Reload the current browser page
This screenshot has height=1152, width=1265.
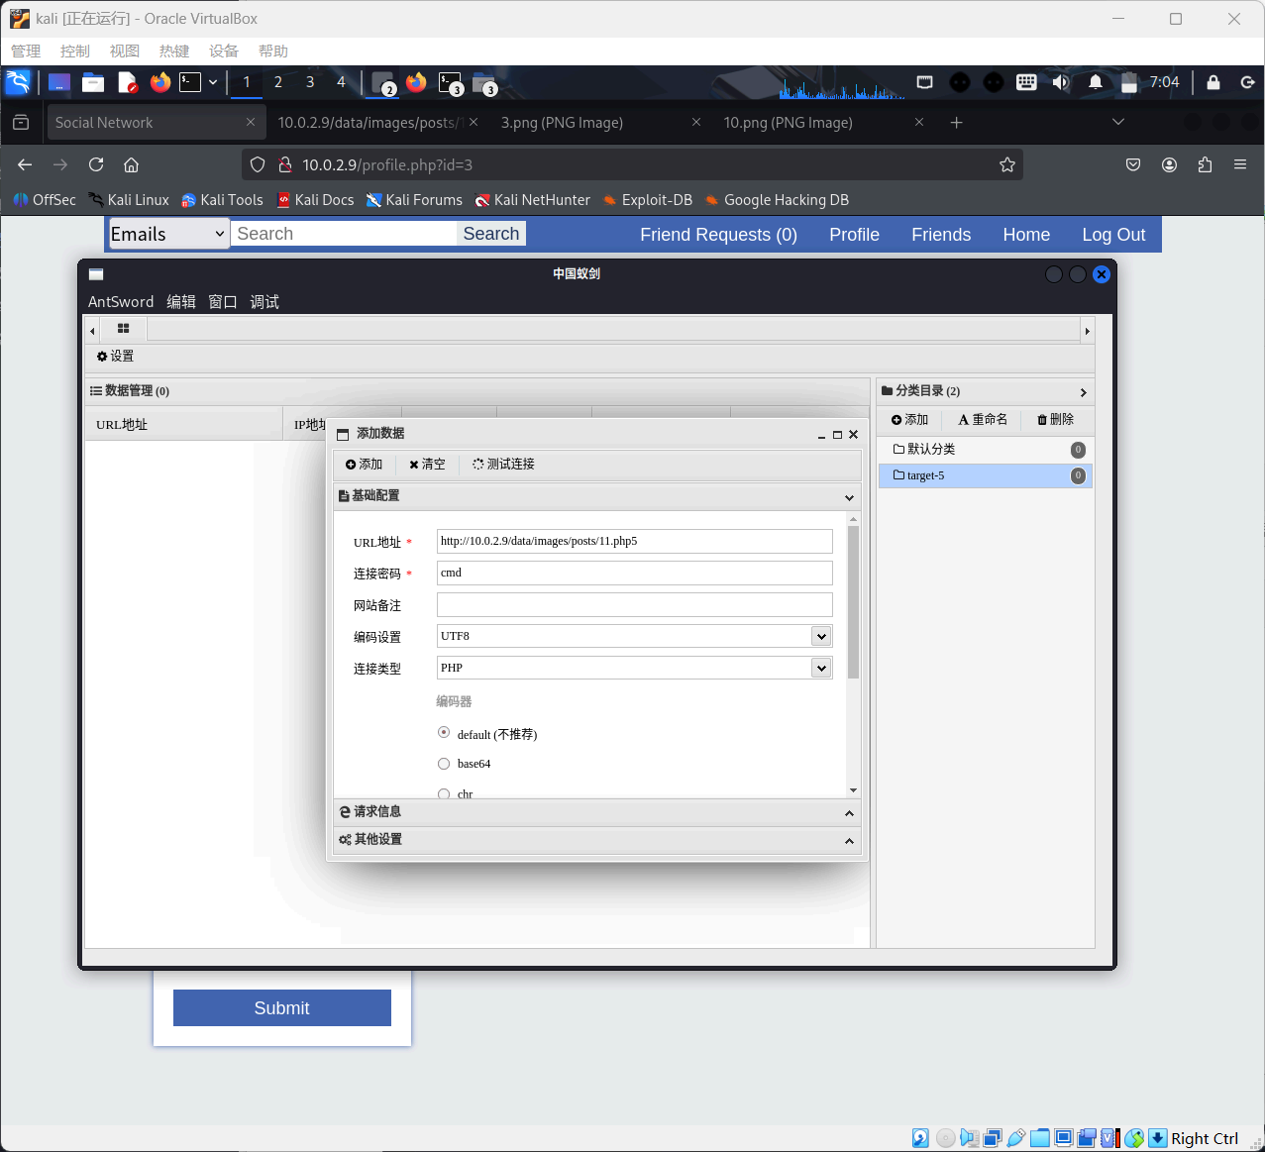(96, 165)
